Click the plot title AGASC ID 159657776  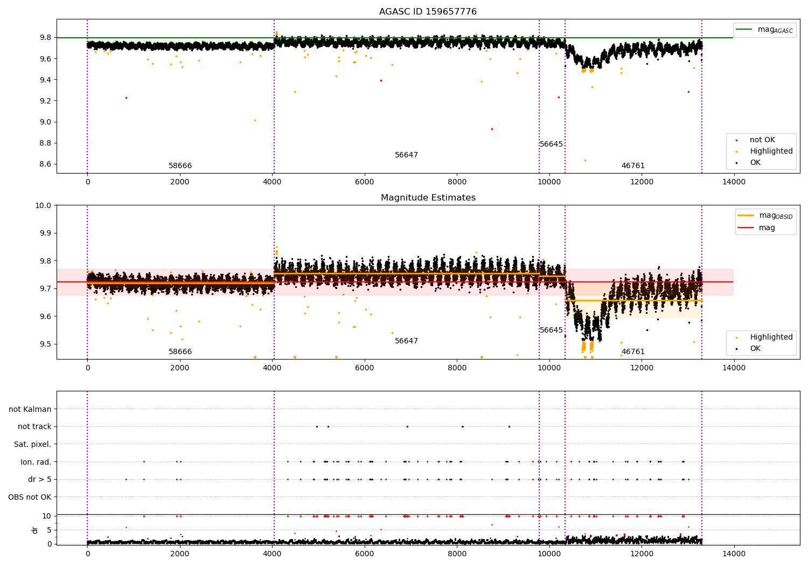tap(428, 12)
